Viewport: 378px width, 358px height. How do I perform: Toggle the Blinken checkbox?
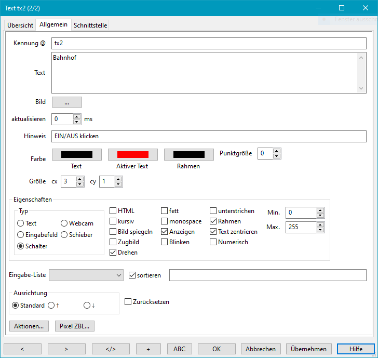[165, 242]
